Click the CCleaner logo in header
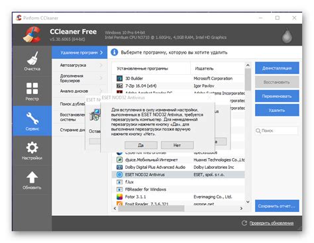 point(32,34)
